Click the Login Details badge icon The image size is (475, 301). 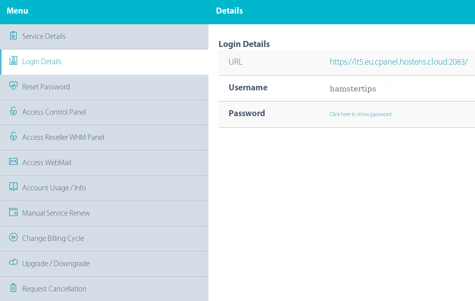[13, 61]
